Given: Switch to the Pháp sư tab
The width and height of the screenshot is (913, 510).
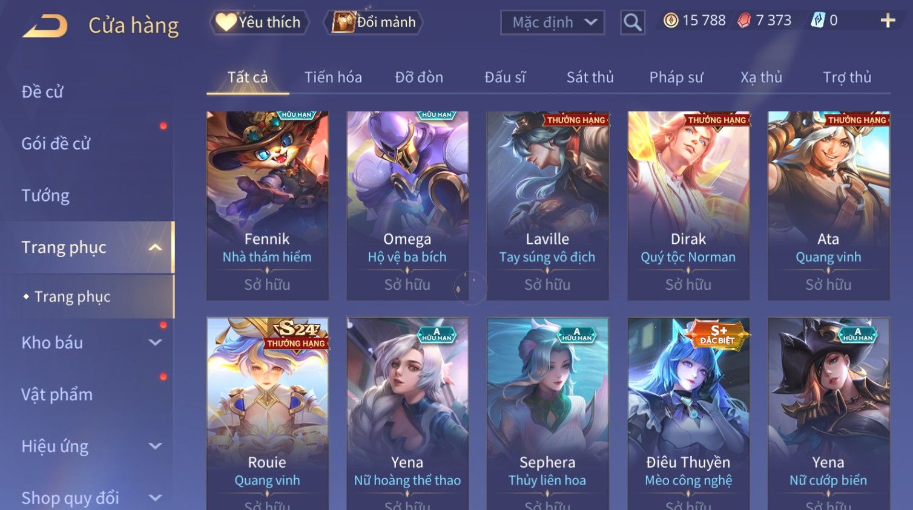Looking at the screenshot, I should 676,77.
